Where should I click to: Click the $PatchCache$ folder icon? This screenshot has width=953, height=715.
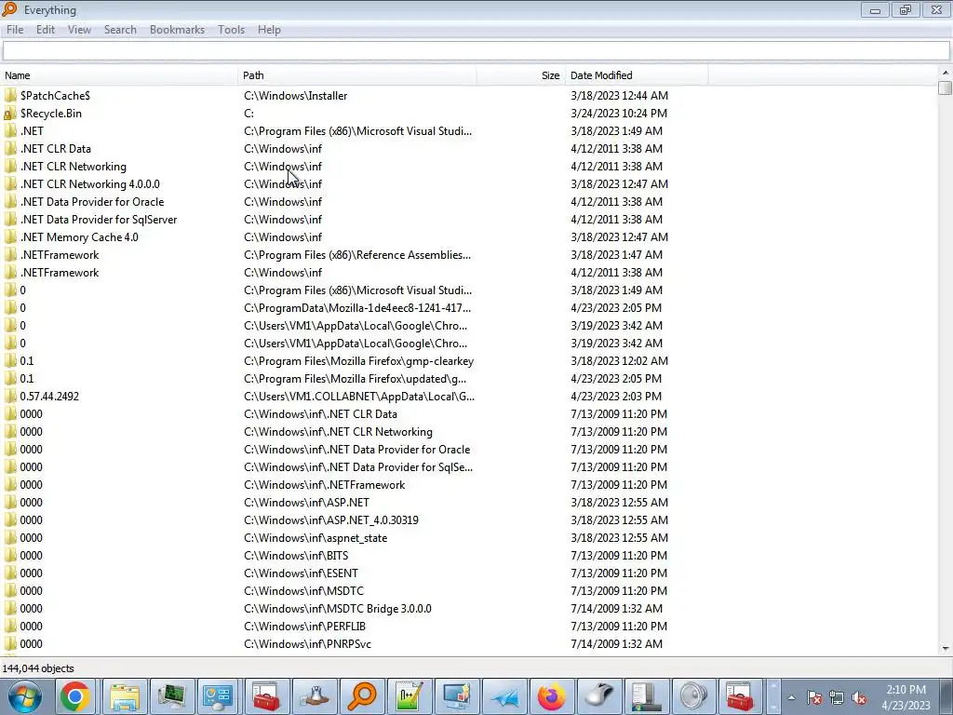(x=10, y=96)
